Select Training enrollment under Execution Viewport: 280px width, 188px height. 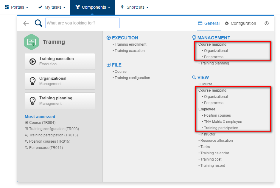pos(130,44)
